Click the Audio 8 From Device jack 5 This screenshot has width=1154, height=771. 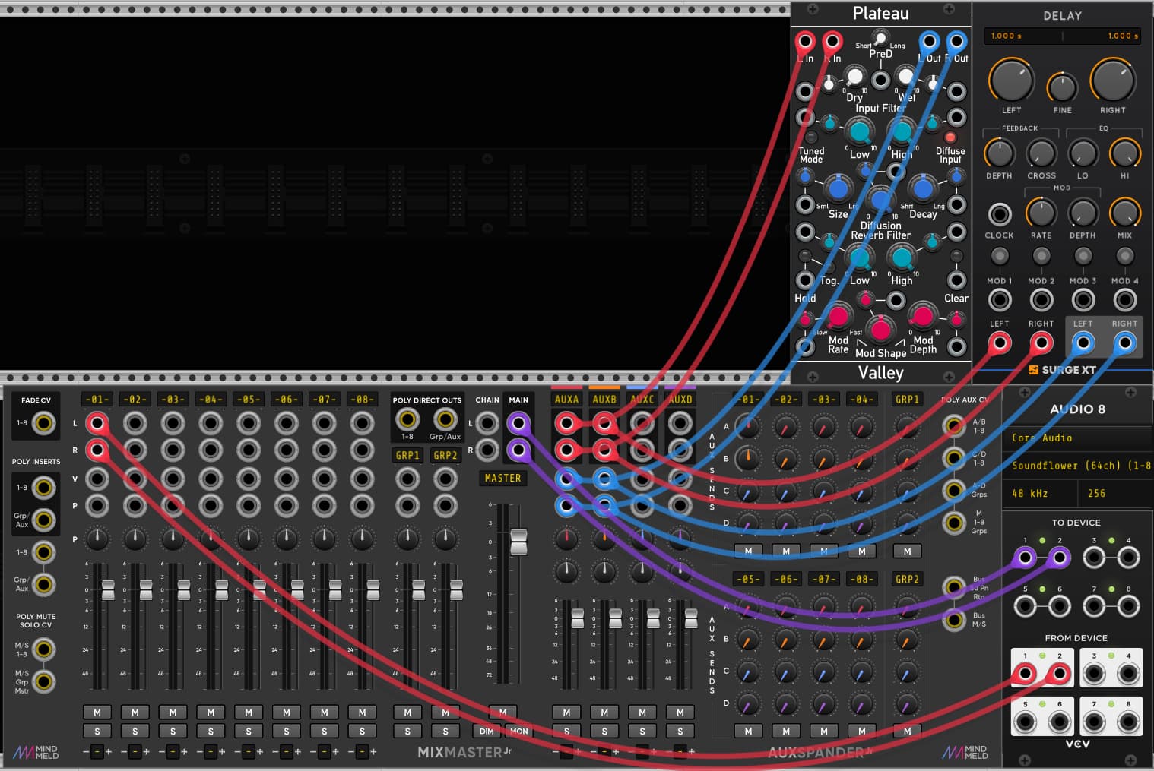(x=1025, y=722)
